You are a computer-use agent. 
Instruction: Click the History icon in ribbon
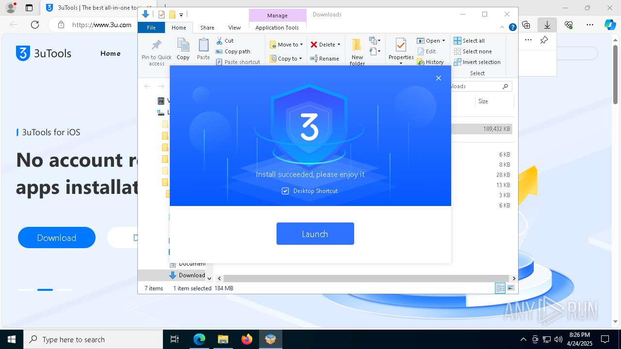[421, 62]
